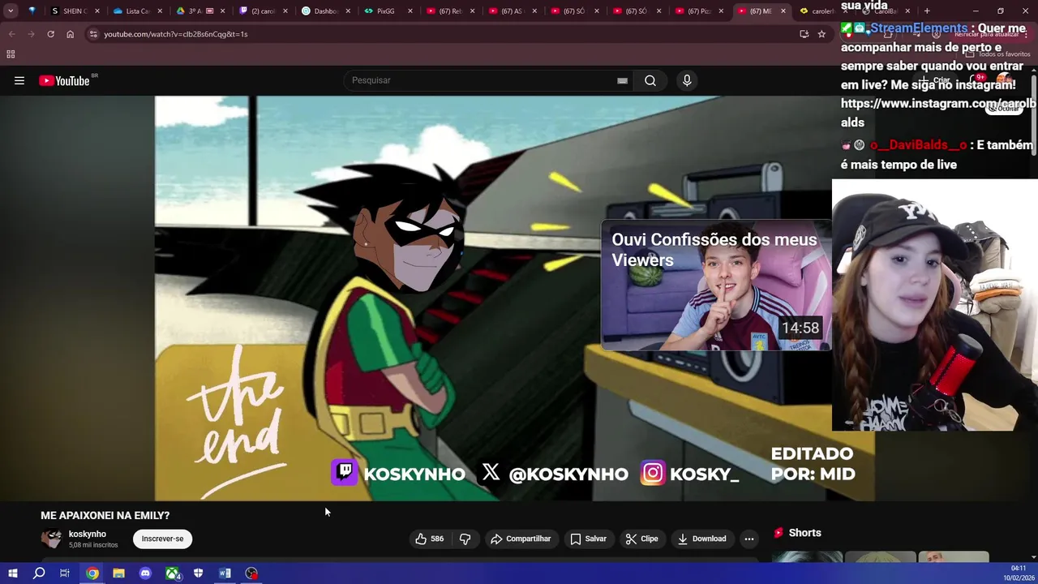Reload the page
The image size is (1038, 584).
click(50, 34)
